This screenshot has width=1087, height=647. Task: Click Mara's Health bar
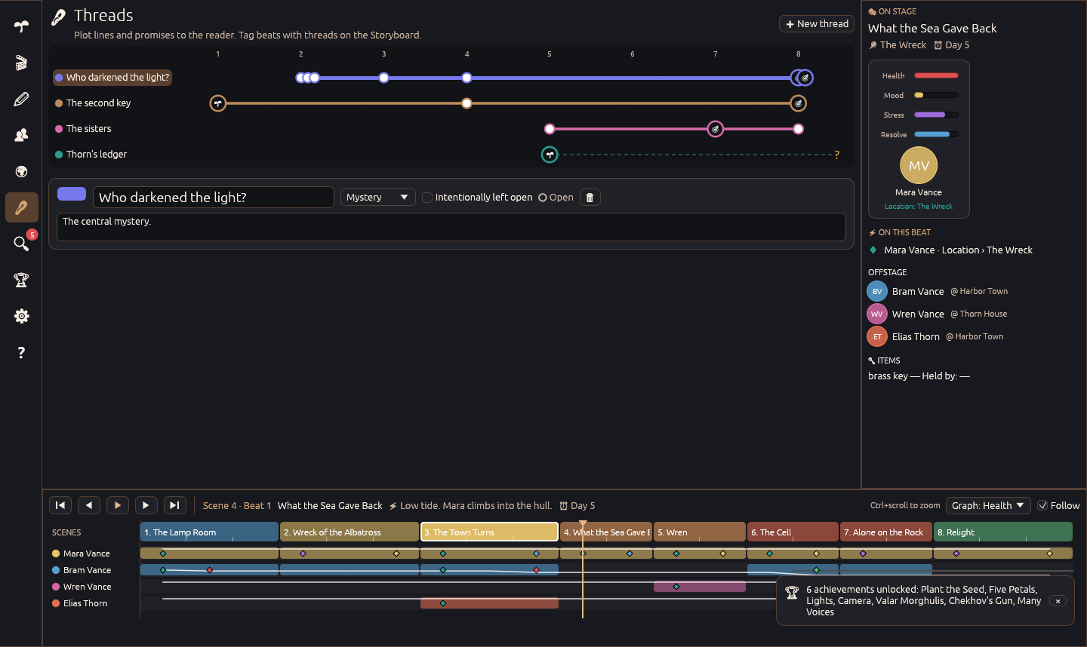pyautogui.click(x=936, y=75)
